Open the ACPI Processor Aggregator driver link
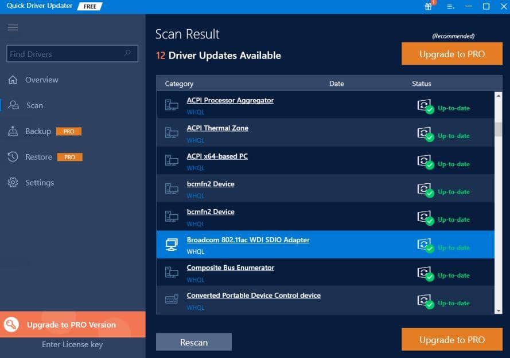The height and width of the screenshot is (358, 510). [229, 100]
